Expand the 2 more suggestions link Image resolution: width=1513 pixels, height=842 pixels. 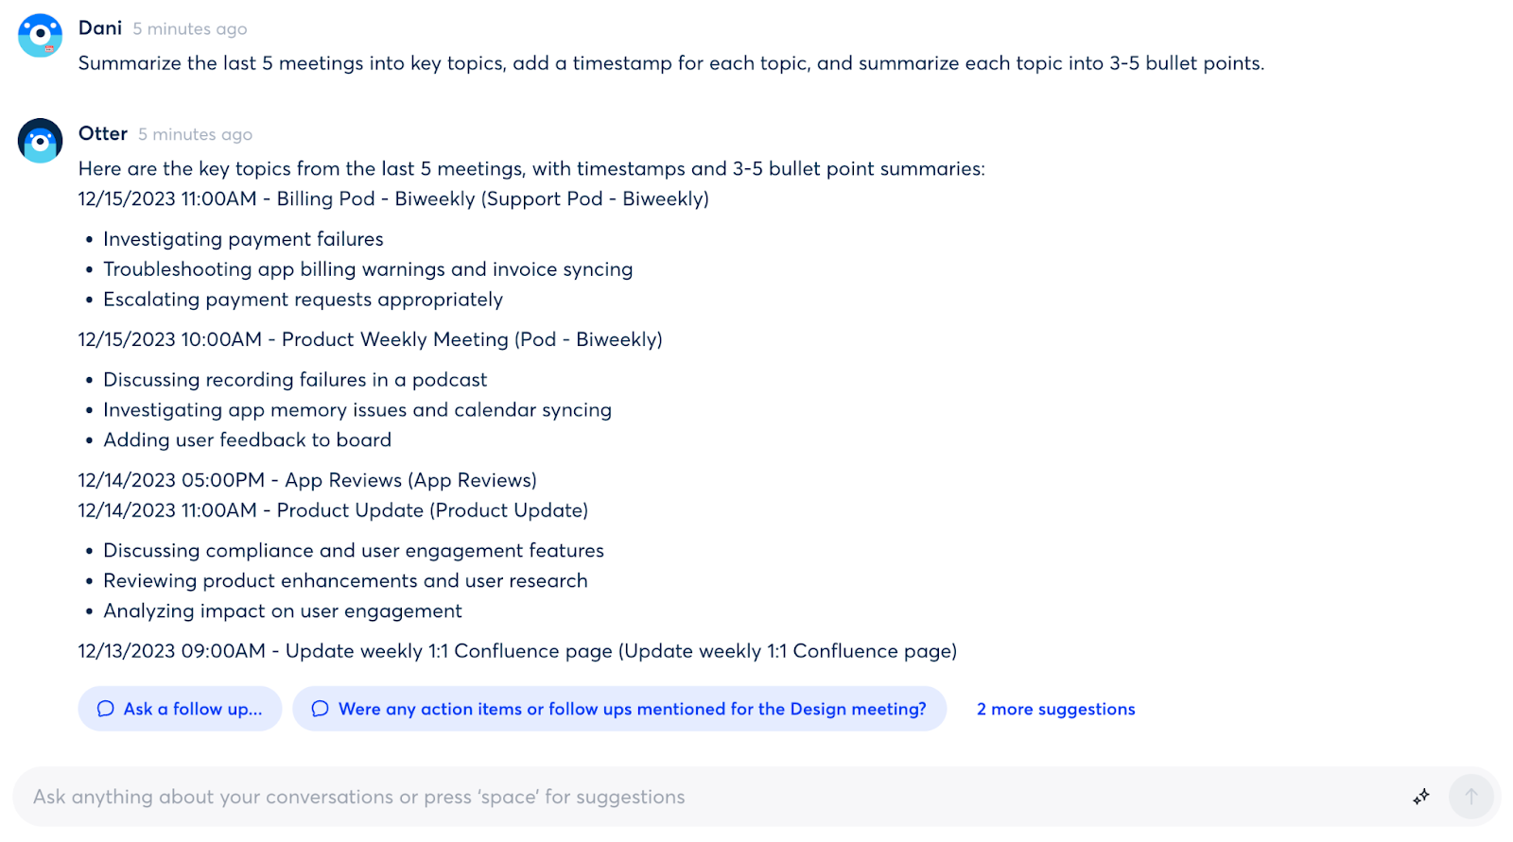[x=1055, y=709]
